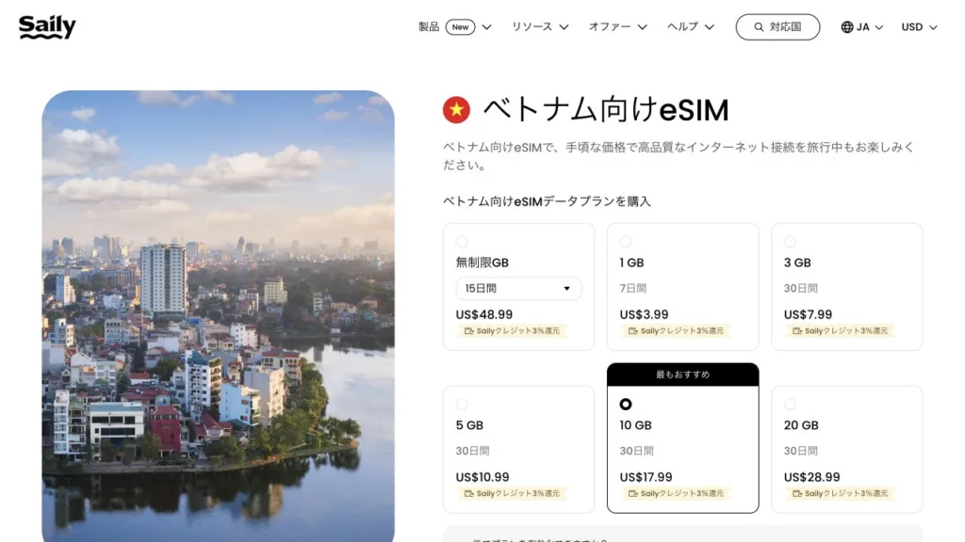Screen dimensions: 965x542
Task: Click the US$7.99 price
Action: pyautogui.click(x=808, y=314)
